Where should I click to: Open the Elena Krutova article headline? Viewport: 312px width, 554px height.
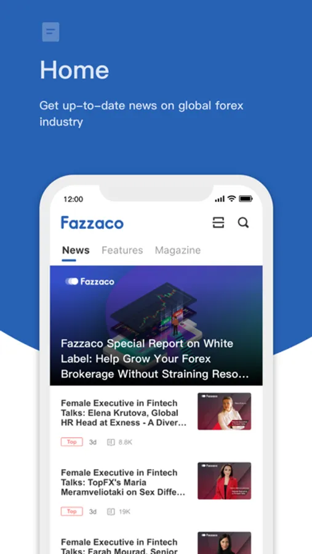point(124,412)
